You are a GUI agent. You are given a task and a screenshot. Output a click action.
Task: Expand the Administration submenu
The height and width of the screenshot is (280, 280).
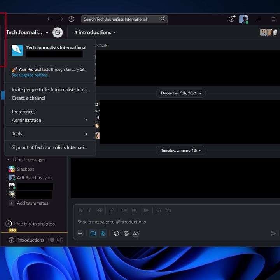click(50, 120)
